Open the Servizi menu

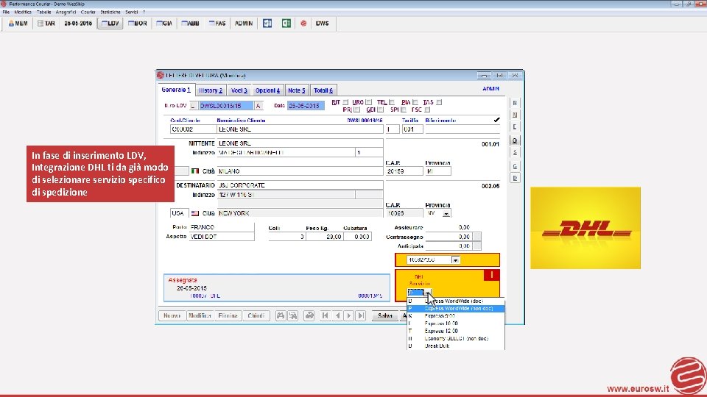[x=132, y=12]
